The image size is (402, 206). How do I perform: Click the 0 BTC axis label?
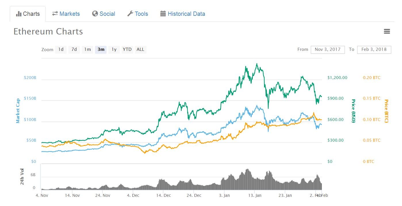click(x=368, y=161)
